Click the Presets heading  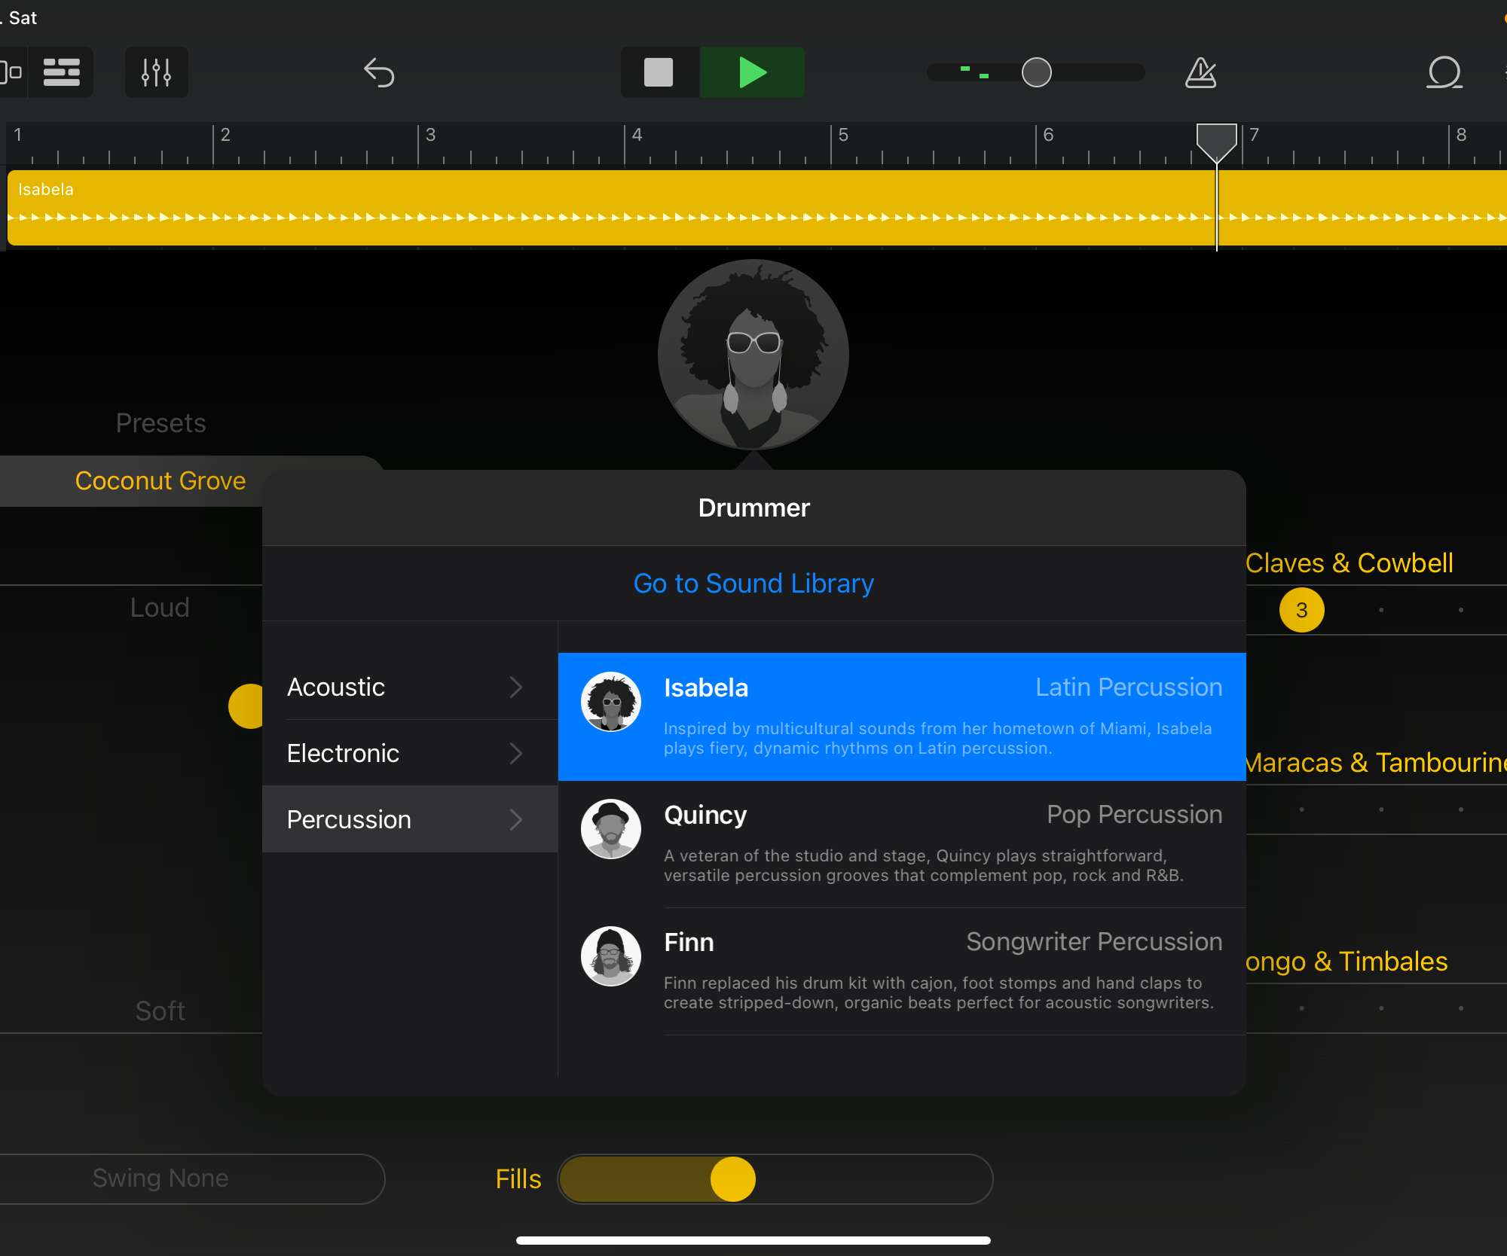(160, 423)
